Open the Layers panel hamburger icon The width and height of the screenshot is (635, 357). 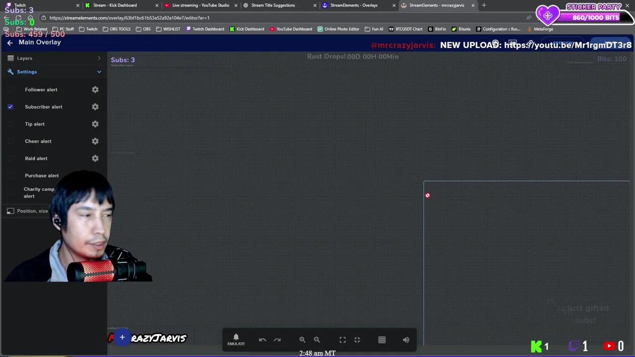[x=10, y=58]
